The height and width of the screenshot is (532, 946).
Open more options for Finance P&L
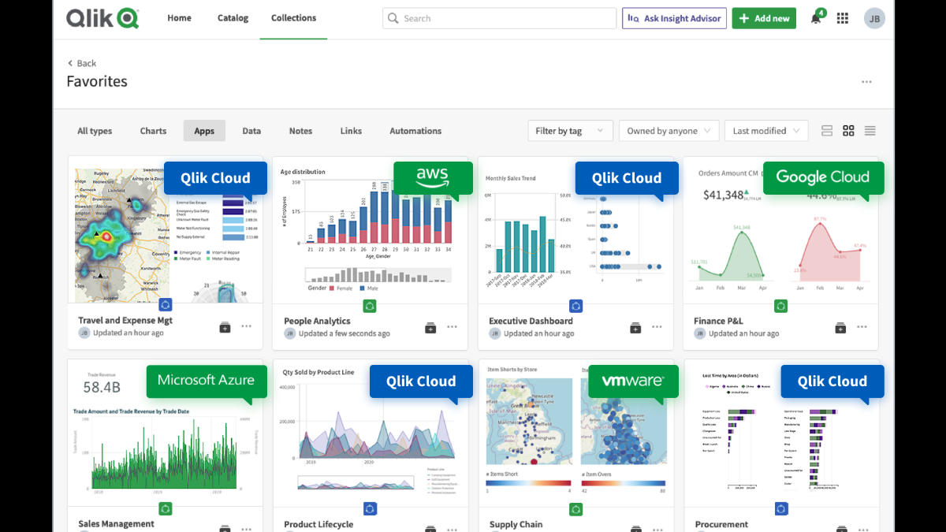click(862, 327)
